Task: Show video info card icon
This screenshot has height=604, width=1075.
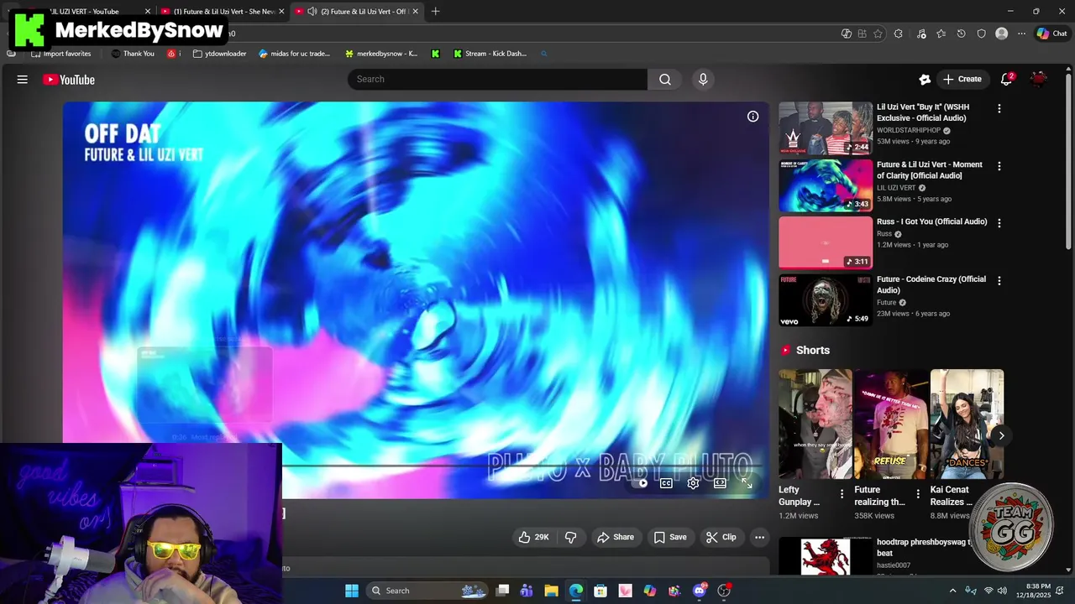Action: (x=753, y=117)
